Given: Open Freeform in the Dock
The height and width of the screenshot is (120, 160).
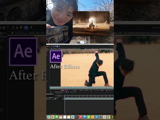Looking at the screenshot, I should pyautogui.click(x=73, y=117).
